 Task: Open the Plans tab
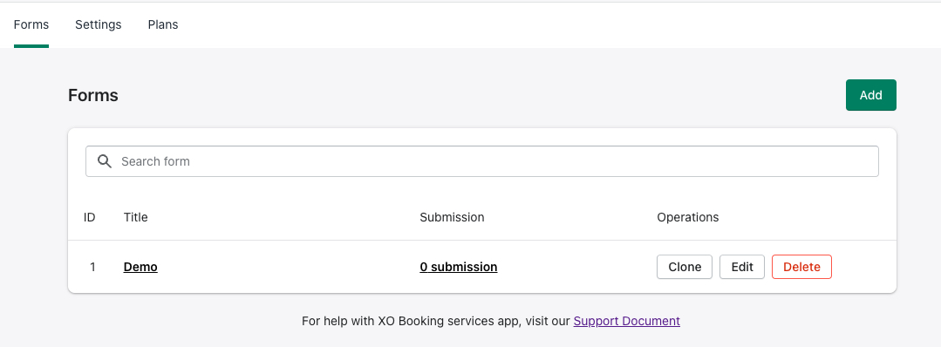coord(163,24)
